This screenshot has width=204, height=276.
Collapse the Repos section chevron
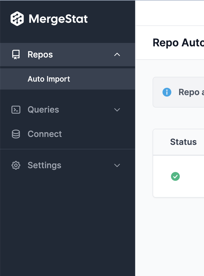point(117,55)
